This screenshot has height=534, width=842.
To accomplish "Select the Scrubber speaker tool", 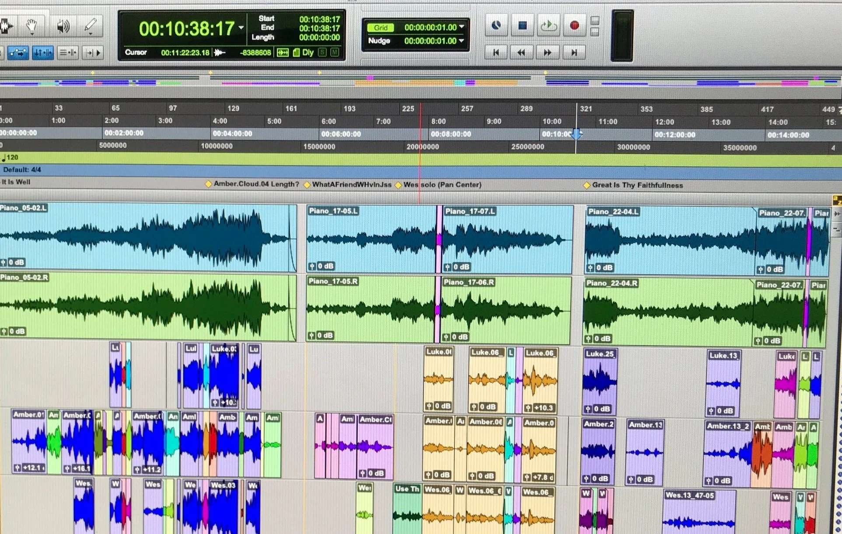I will [x=63, y=26].
